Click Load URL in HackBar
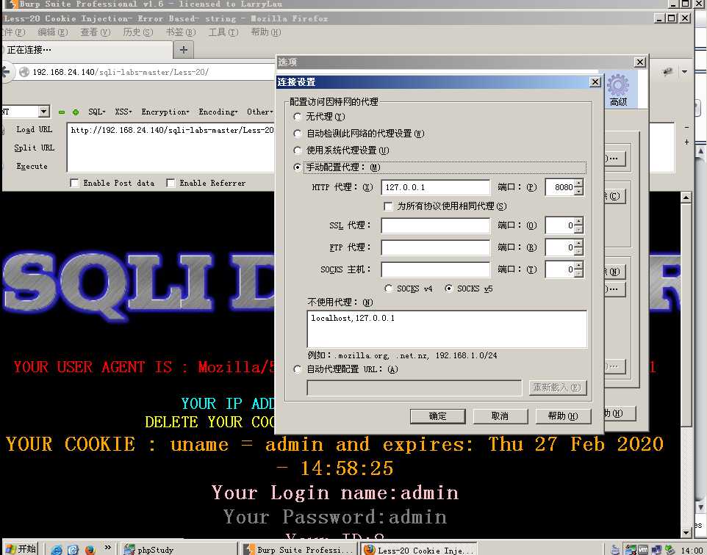The width and height of the screenshot is (707, 555). tap(35, 129)
